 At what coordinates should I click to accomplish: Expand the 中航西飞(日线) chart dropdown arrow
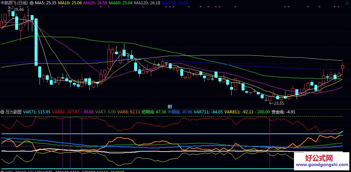31,3
